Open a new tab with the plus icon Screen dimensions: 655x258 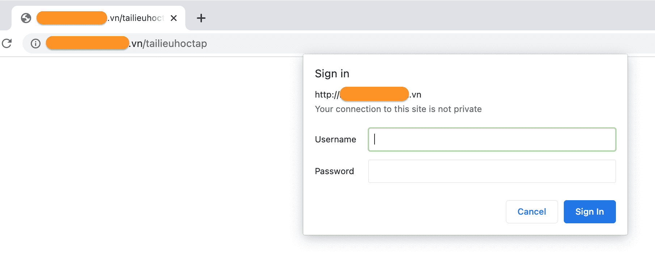[201, 18]
